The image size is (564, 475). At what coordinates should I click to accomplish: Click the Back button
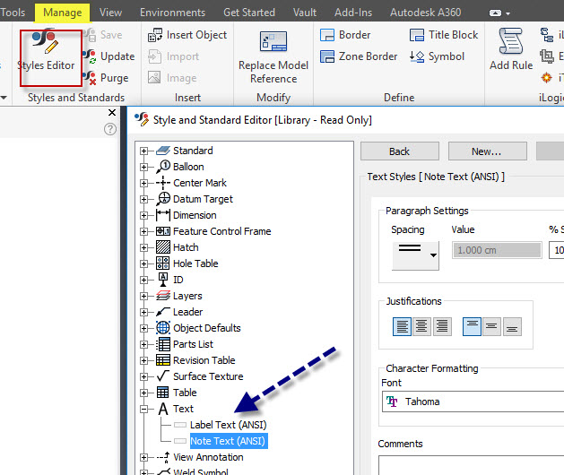[400, 151]
